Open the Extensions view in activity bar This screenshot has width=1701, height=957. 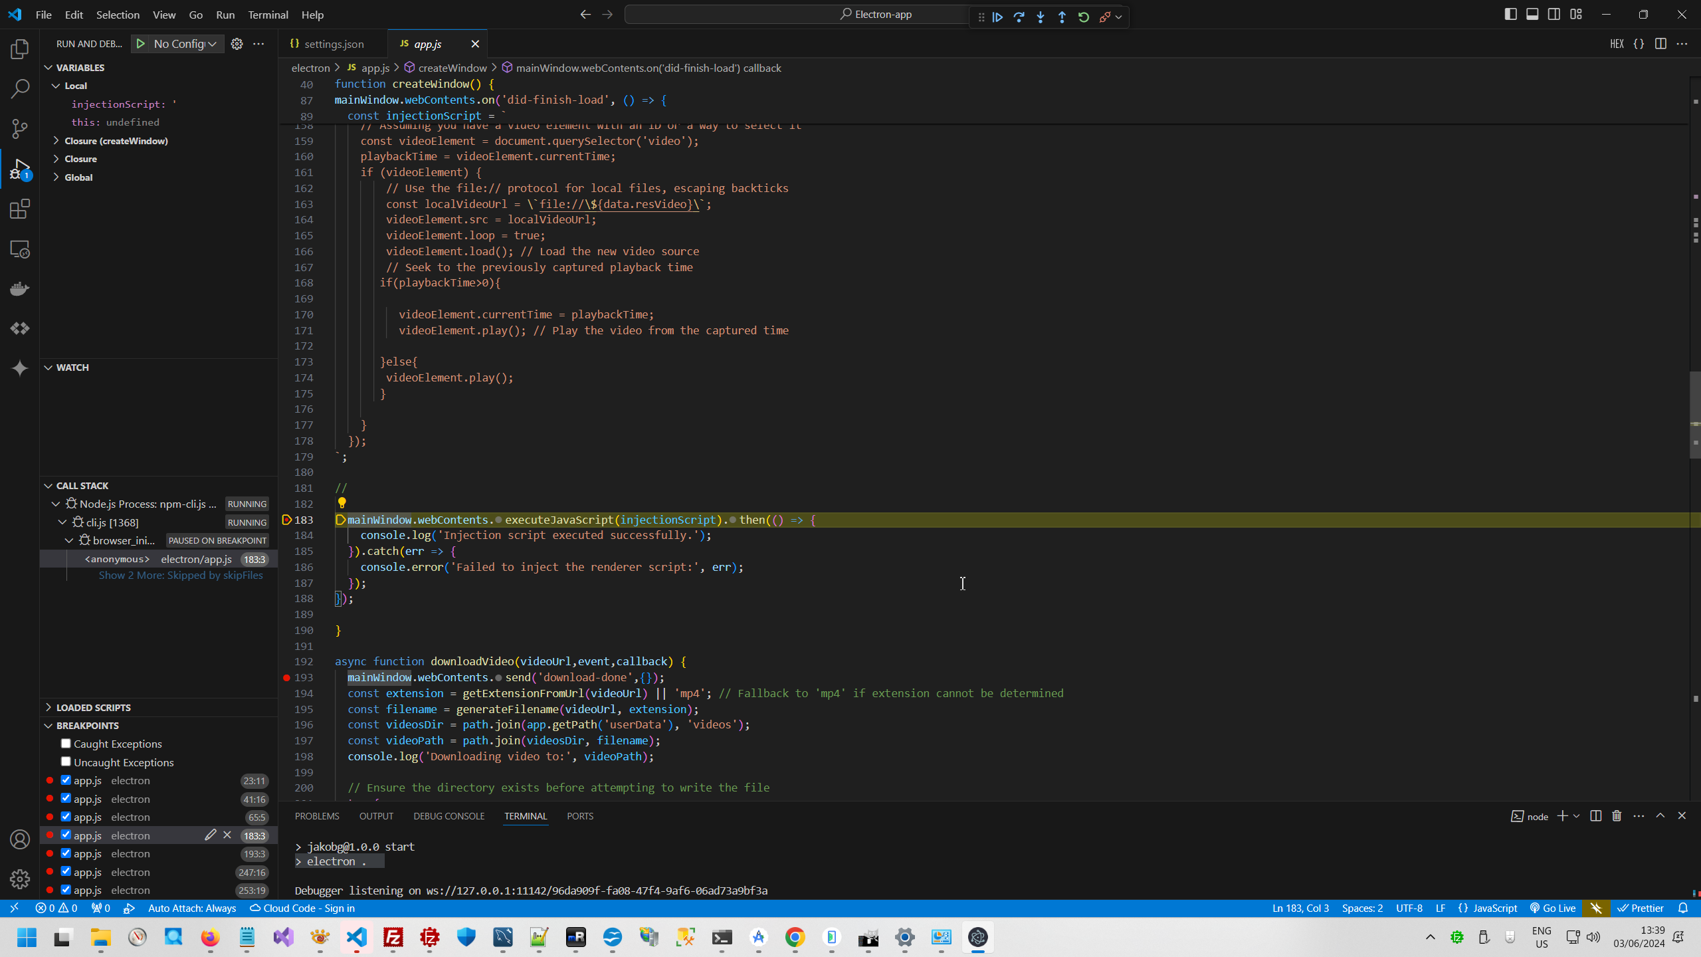20,209
